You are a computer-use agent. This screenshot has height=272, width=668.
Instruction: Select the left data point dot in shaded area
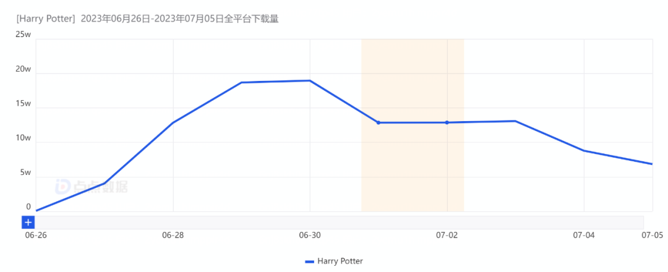coord(379,122)
